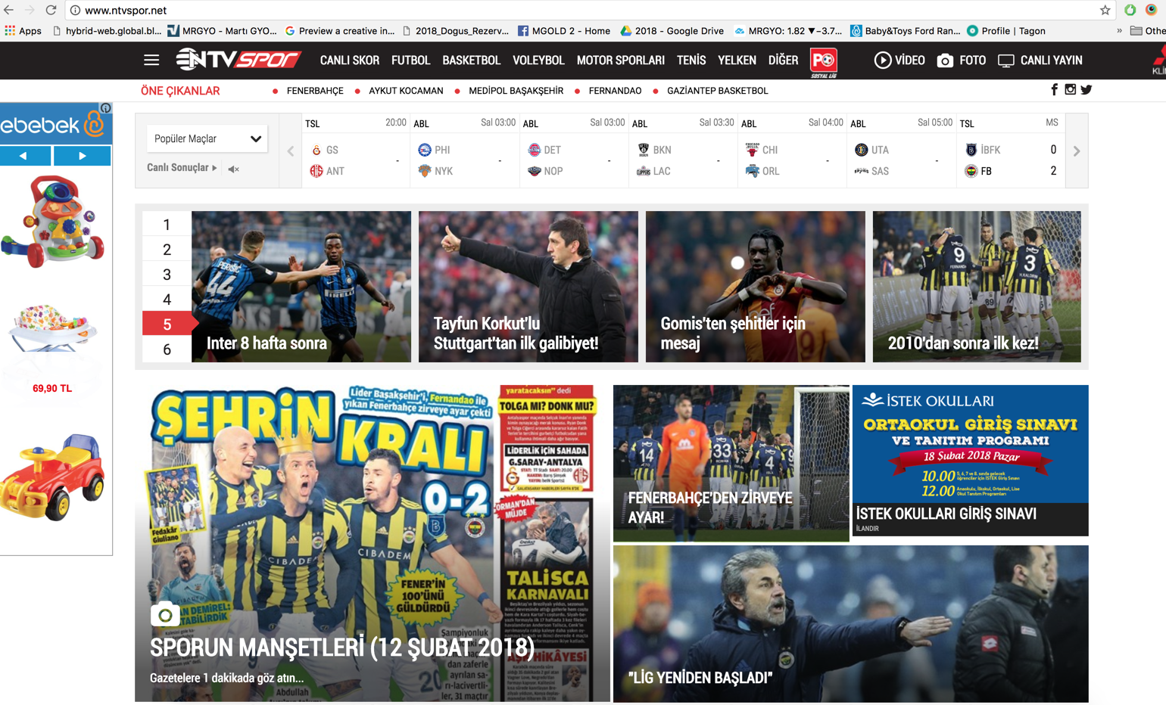The width and height of the screenshot is (1166, 705).
Task: View site info icon in address bar
Action: coord(76,11)
